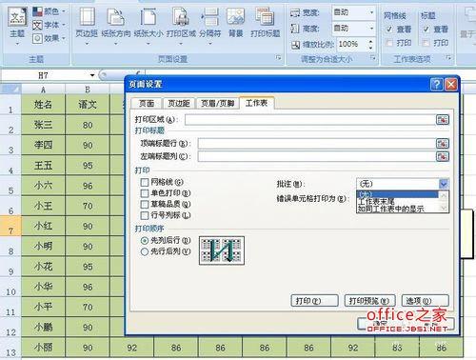Click the Print Titles (打印标题) icon

point(265,22)
